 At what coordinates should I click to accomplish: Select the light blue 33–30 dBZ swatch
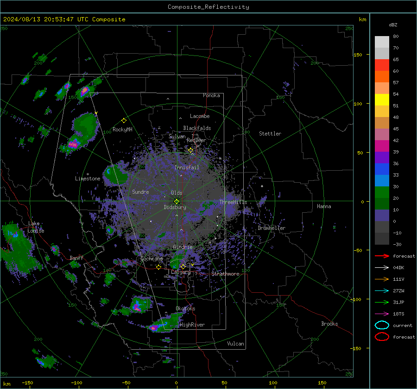tap(382, 181)
